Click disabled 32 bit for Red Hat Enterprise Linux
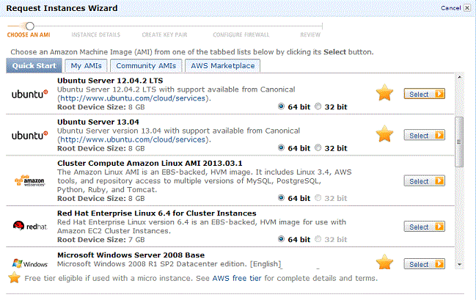This screenshot has height=300, width=476. pyautogui.click(x=318, y=239)
